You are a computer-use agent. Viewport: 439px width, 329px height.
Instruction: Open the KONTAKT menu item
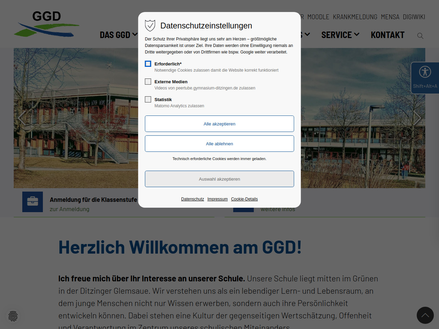(388, 35)
